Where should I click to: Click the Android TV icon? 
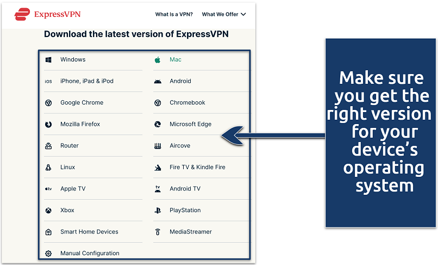click(158, 189)
